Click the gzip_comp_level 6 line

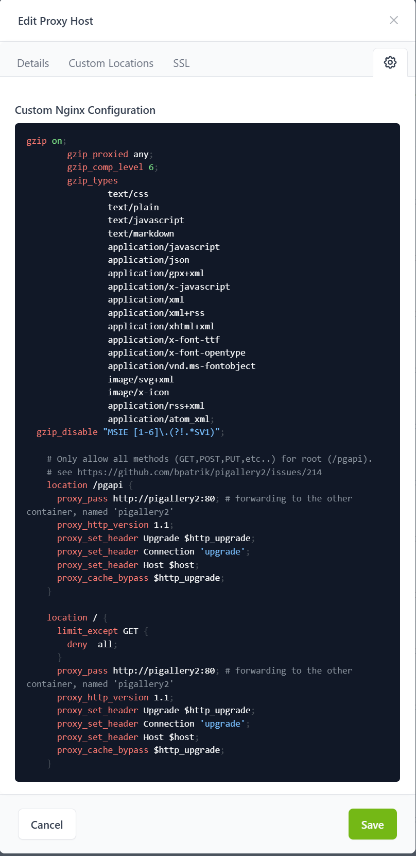pyautogui.click(x=110, y=167)
